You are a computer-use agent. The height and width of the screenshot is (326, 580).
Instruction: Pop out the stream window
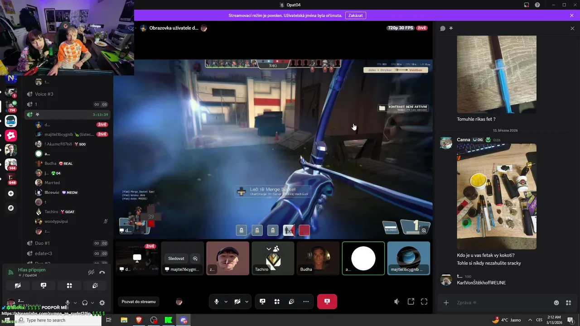coord(411,302)
